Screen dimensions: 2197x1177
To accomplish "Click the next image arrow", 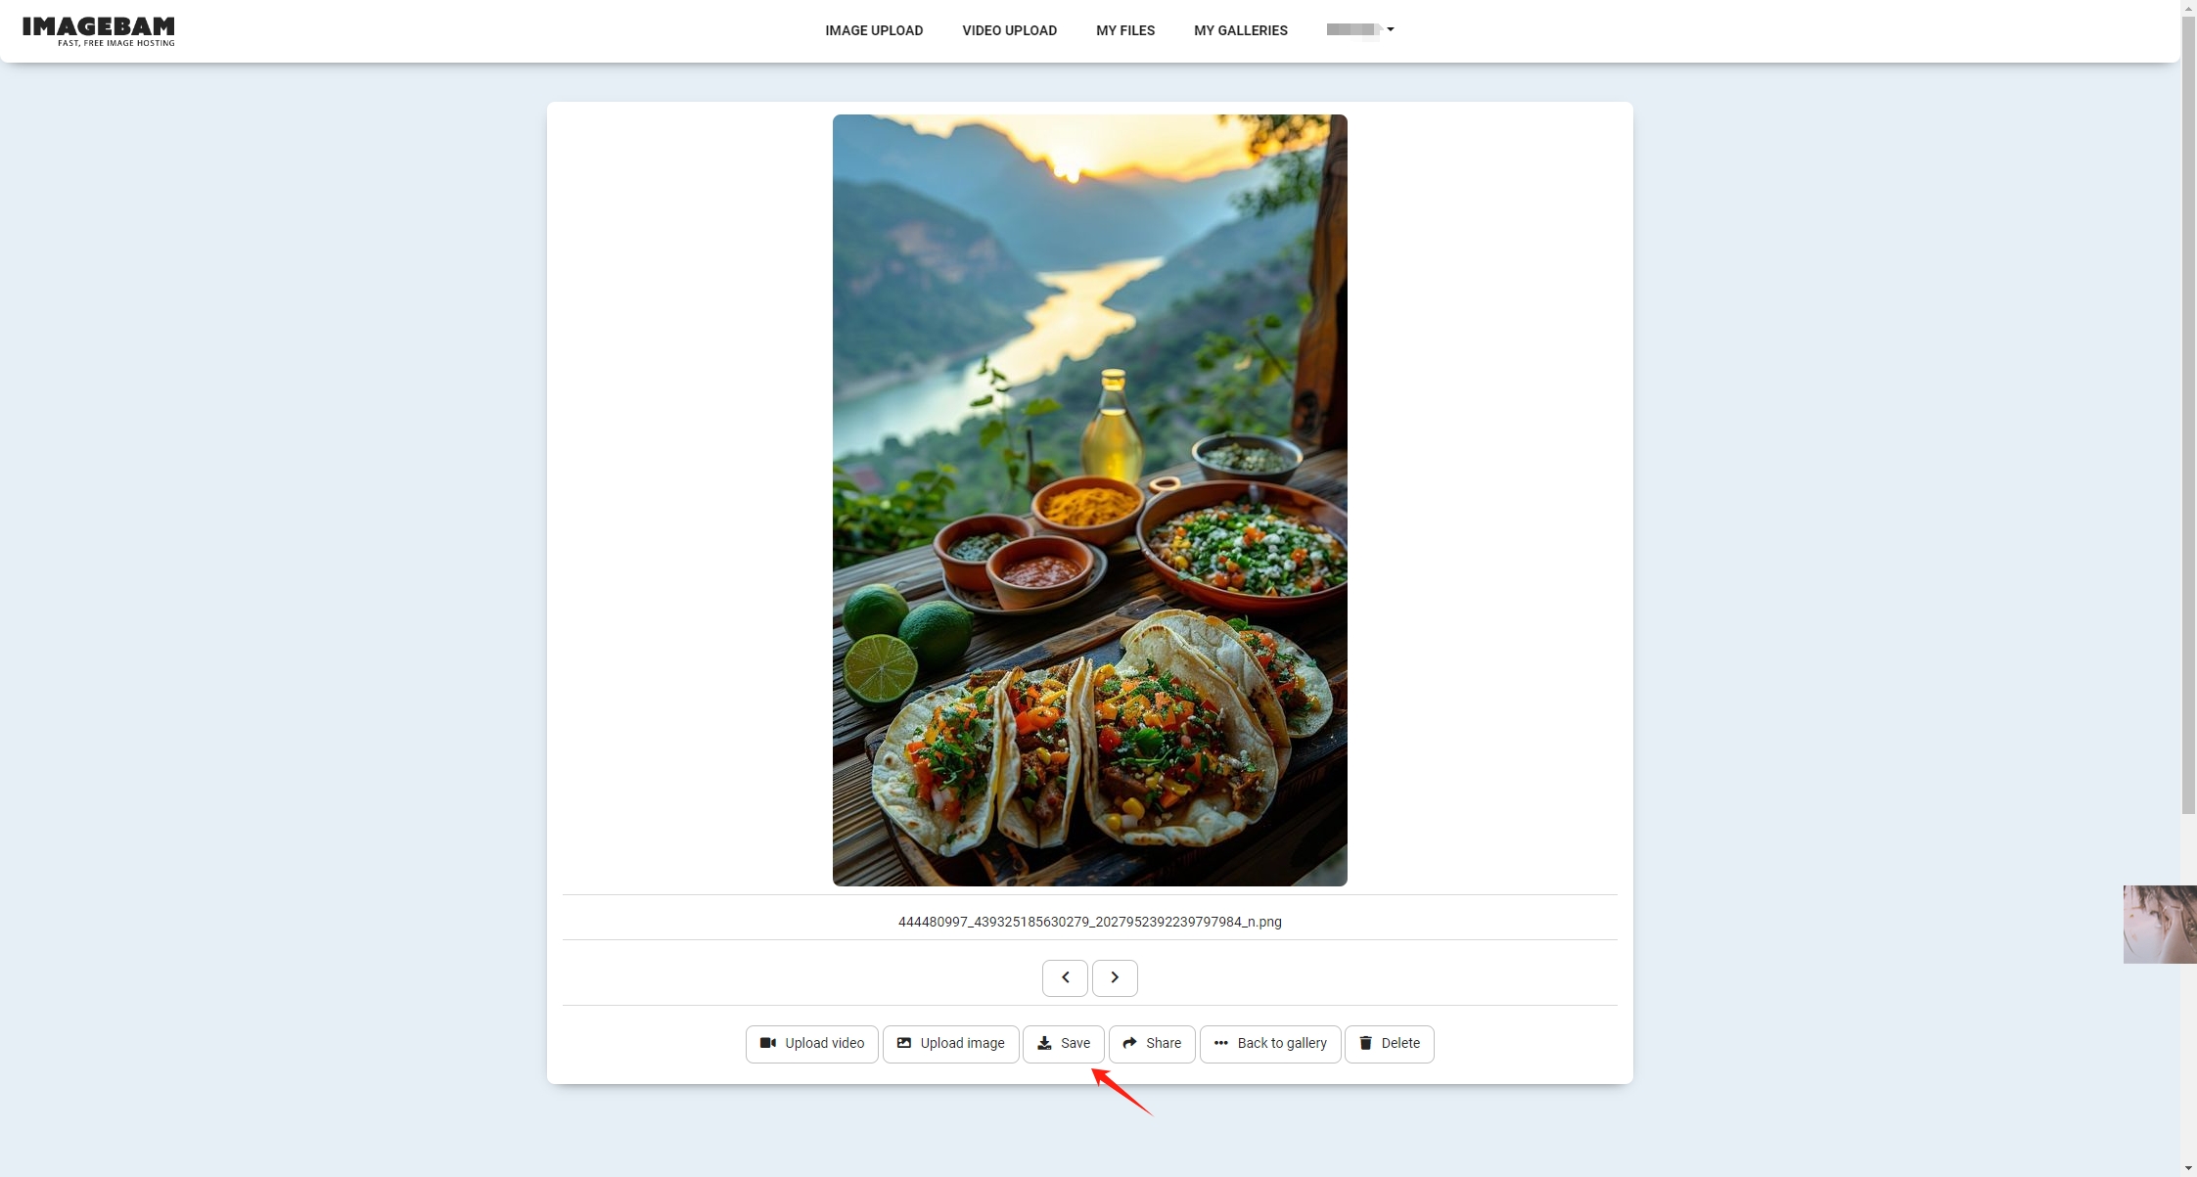I will point(1115,976).
